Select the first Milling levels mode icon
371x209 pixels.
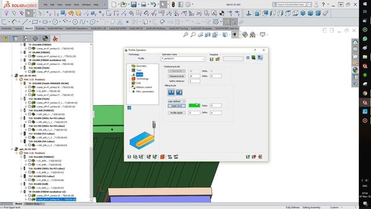click(172, 92)
